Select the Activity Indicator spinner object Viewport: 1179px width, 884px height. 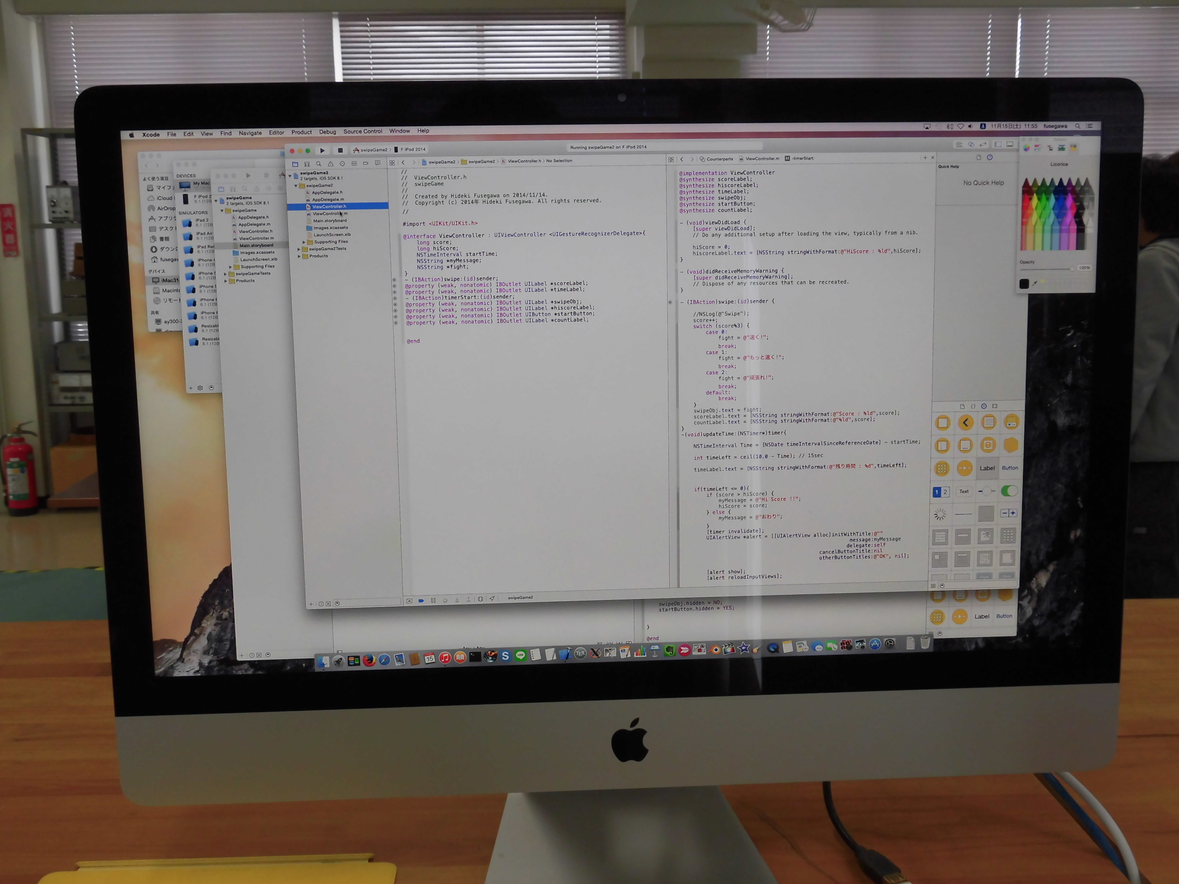(940, 514)
